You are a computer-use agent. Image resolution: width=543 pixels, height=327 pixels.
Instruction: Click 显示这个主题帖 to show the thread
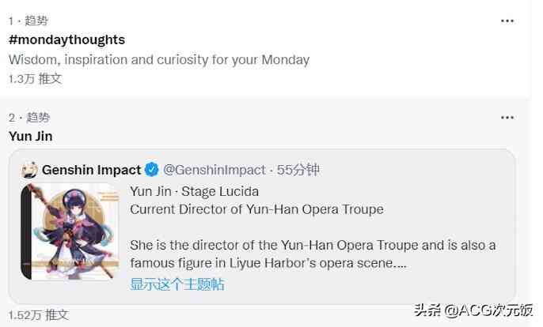point(177,284)
